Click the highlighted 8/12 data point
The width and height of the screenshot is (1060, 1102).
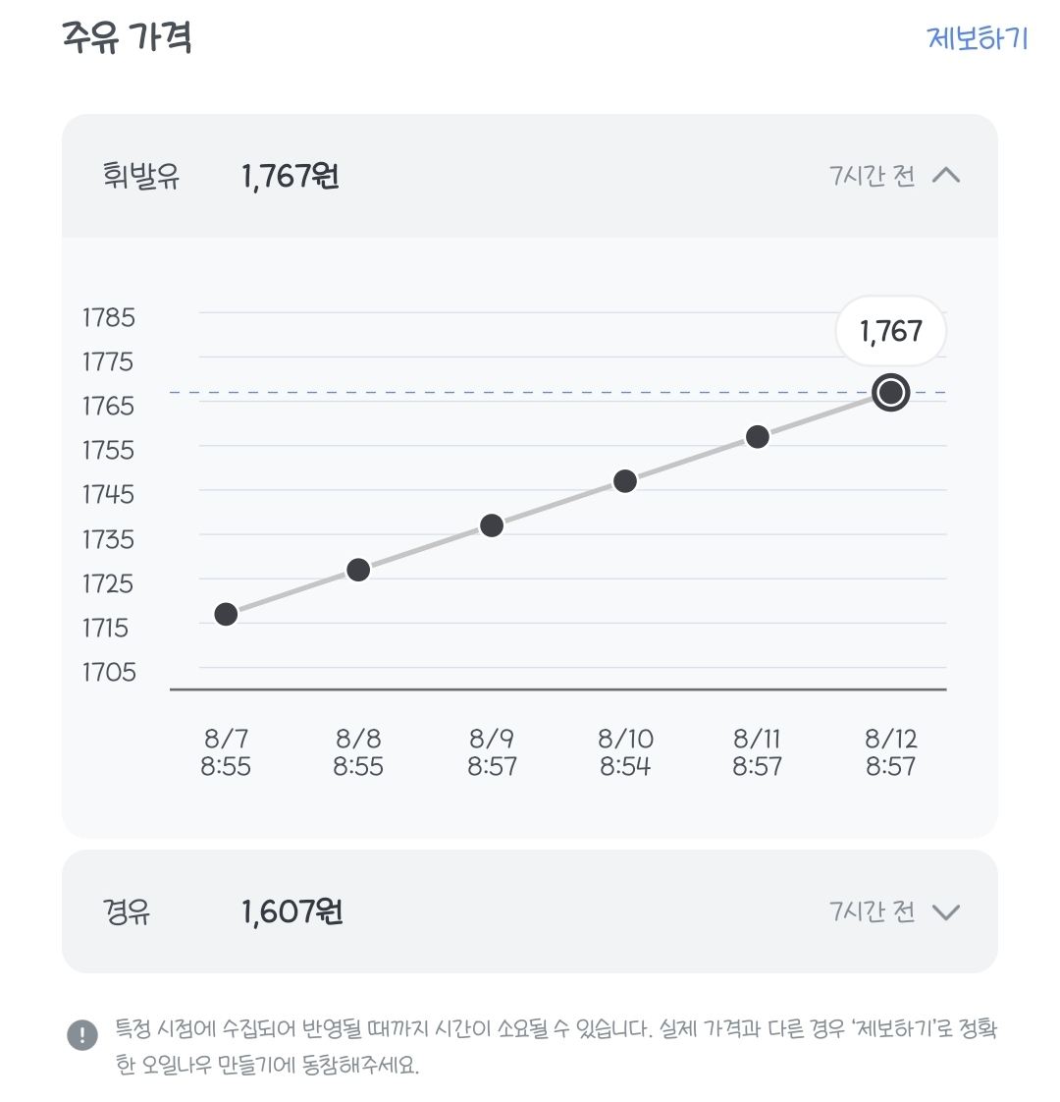(x=891, y=392)
